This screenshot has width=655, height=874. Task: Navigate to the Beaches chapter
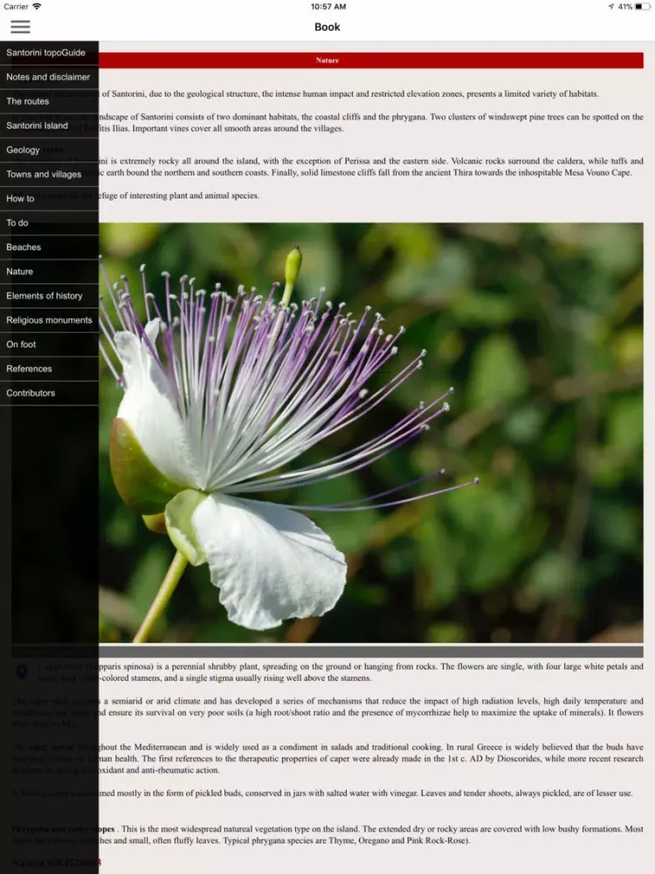click(x=49, y=247)
